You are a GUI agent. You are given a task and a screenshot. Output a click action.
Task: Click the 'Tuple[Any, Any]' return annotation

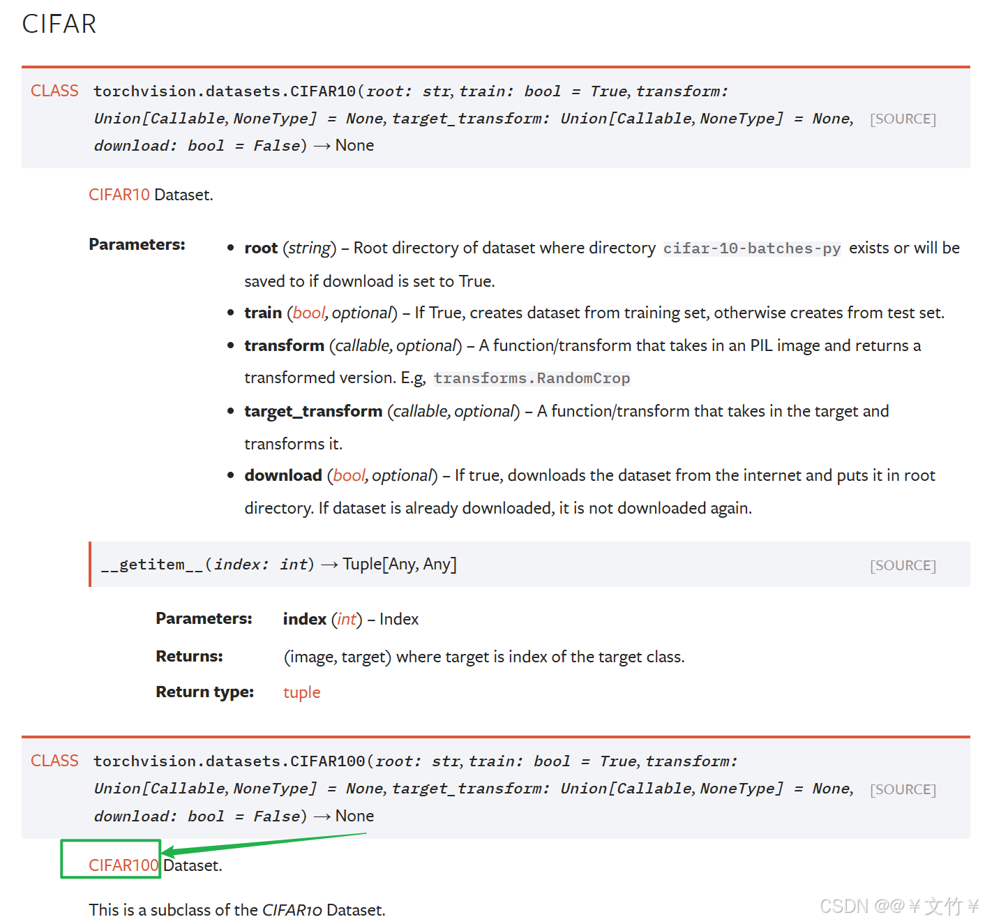point(400,564)
